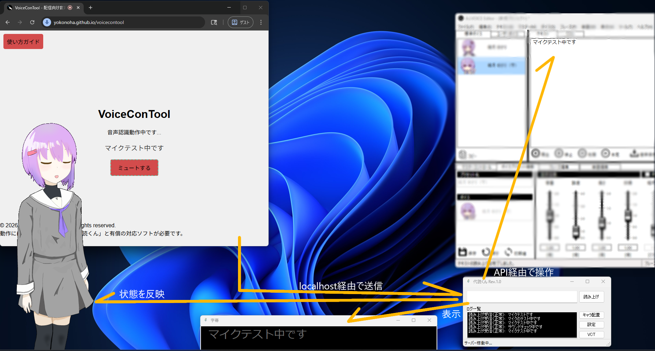Select log row ending マイクテストです
This screenshot has height=351, width=655.
click(x=501, y=314)
